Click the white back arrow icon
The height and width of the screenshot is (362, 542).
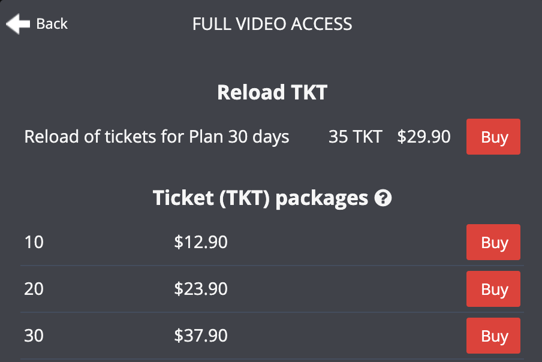tap(17, 24)
